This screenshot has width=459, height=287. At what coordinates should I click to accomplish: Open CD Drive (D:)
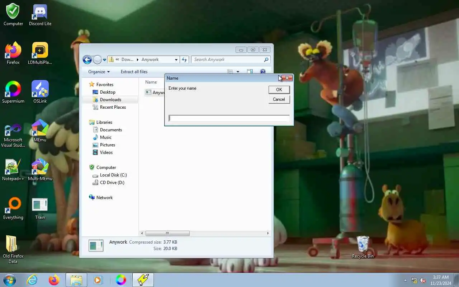(x=112, y=183)
